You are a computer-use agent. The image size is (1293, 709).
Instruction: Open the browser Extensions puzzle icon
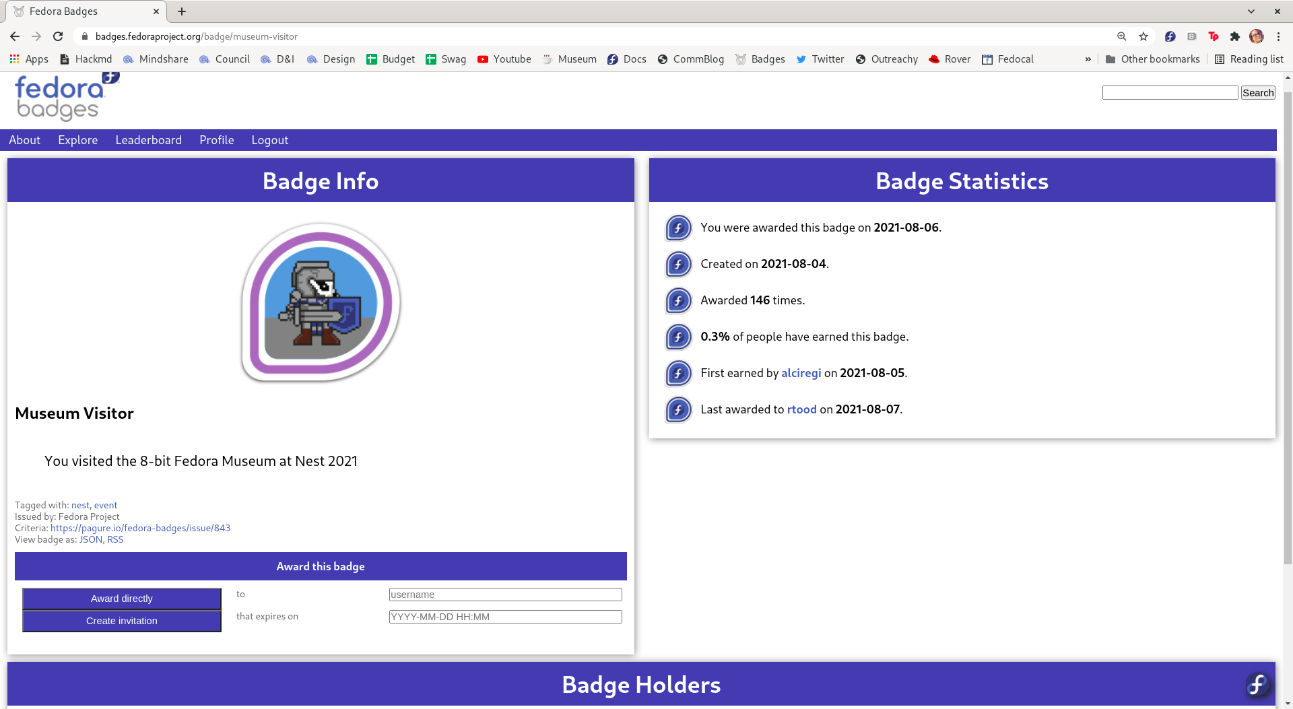pyautogui.click(x=1235, y=36)
